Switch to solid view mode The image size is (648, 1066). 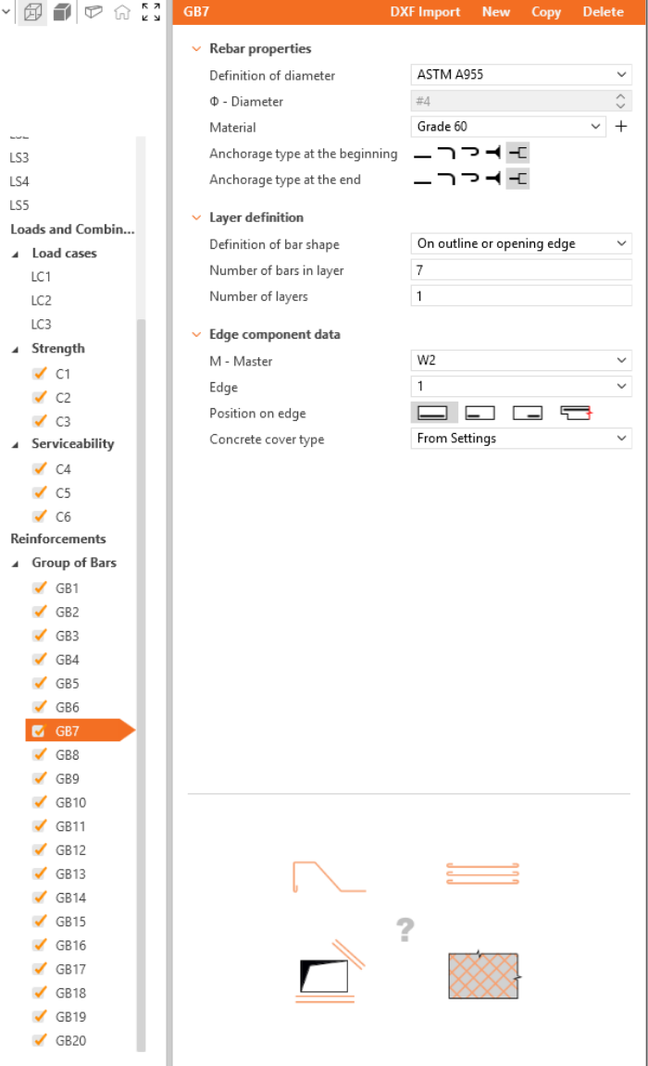point(61,12)
